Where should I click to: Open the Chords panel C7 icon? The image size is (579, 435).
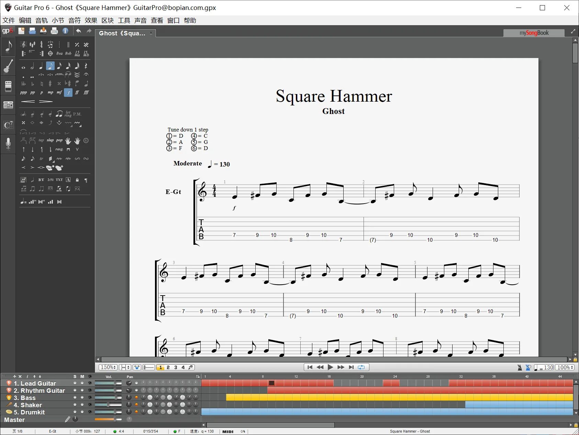(x=8, y=125)
